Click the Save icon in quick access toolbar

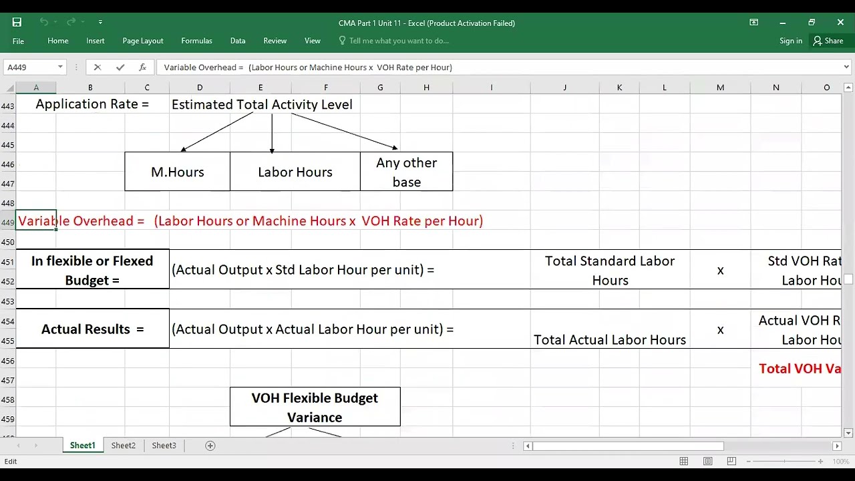pyautogui.click(x=17, y=22)
